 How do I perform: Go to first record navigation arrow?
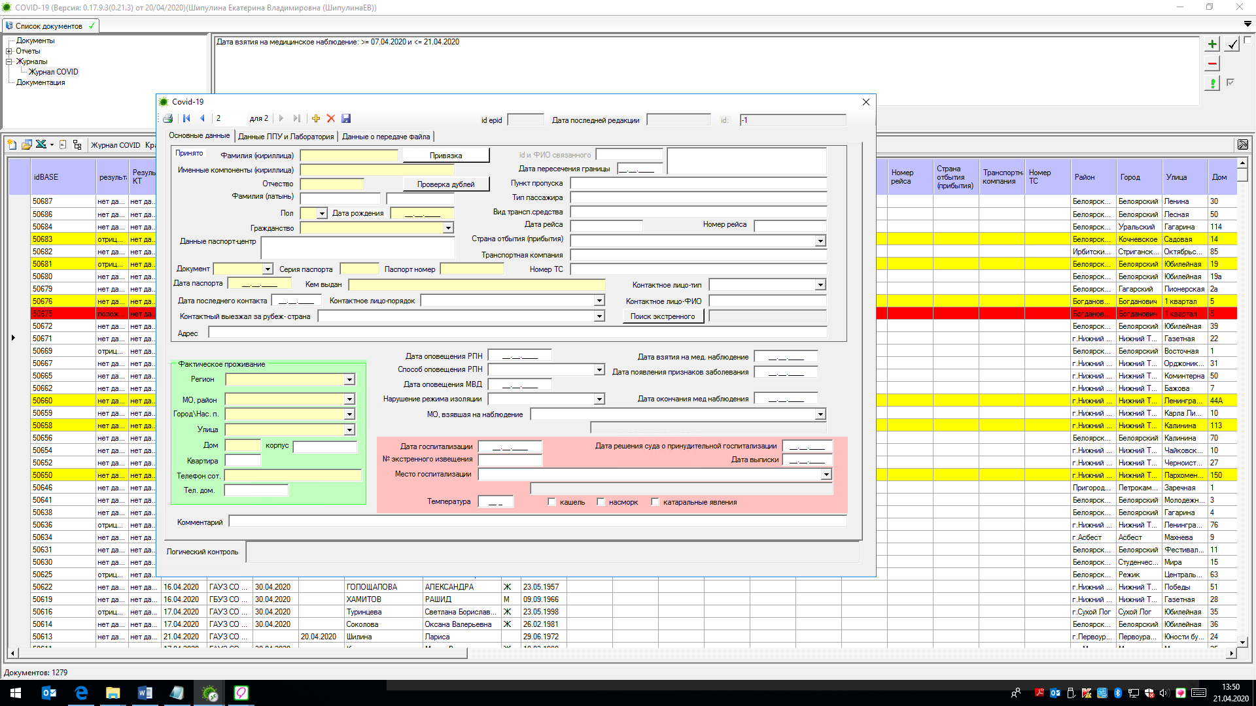(x=186, y=118)
